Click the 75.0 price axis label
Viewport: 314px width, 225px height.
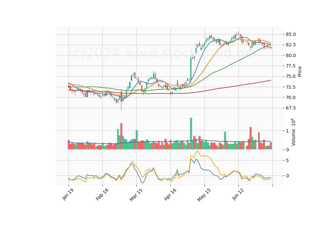click(x=290, y=76)
